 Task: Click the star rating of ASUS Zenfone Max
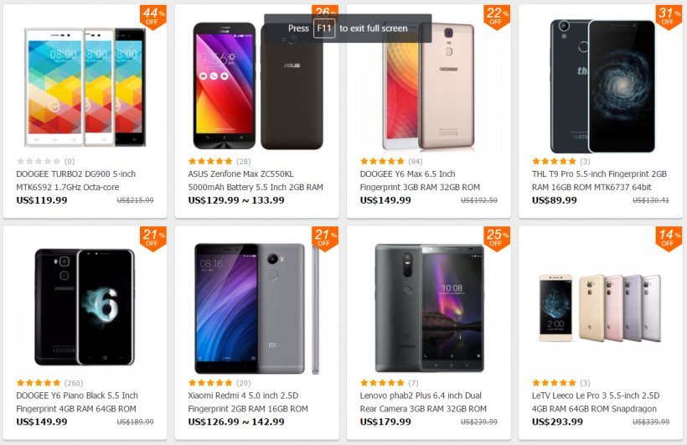[x=210, y=162]
